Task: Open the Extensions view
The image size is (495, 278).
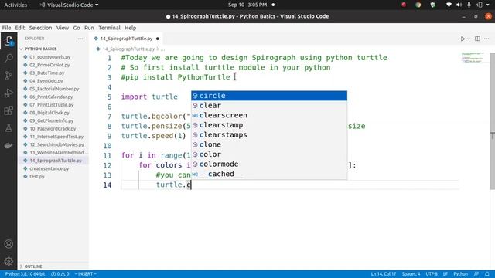Action: 9,110
